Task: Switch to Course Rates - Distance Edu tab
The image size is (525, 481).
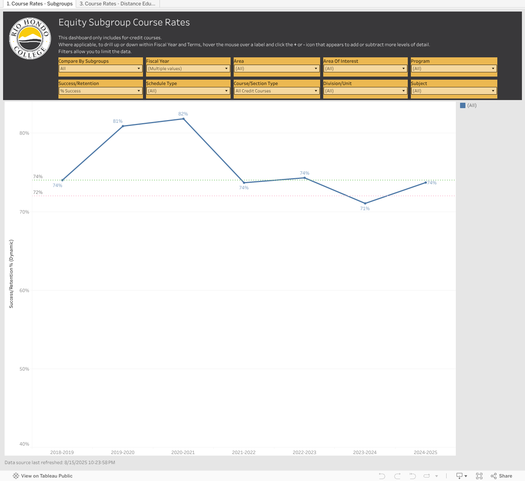Action: pyautogui.click(x=117, y=4)
